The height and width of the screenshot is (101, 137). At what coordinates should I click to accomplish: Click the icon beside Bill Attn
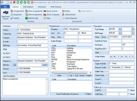(x=15, y=65)
